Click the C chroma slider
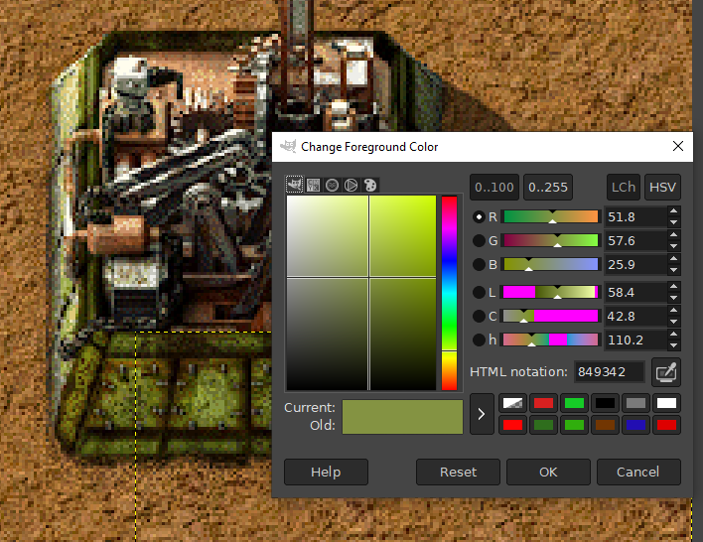The image size is (703, 542). click(551, 316)
